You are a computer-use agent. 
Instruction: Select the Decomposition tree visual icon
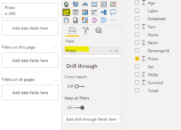click(x=104, y=12)
